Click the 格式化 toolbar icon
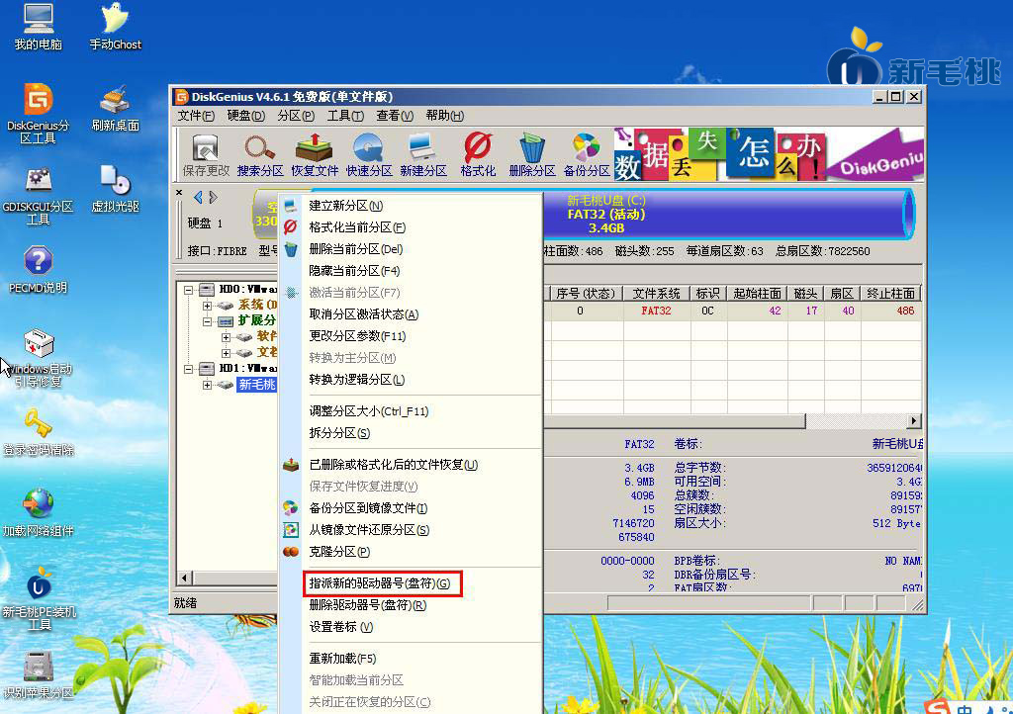Screen dimensions: 1013x714 (478, 155)
